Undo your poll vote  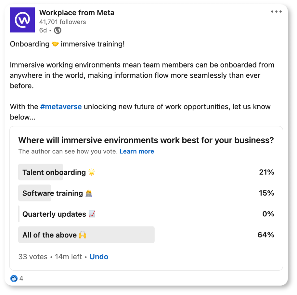tap(99, 257)
